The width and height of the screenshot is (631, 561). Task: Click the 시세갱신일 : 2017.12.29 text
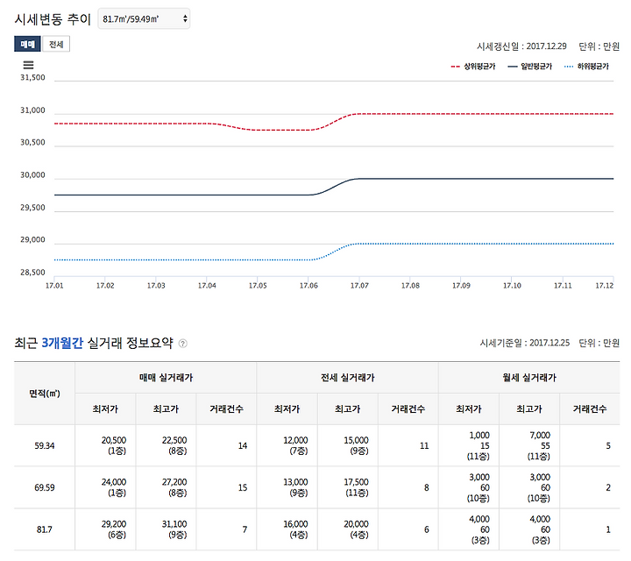[521, 46]
